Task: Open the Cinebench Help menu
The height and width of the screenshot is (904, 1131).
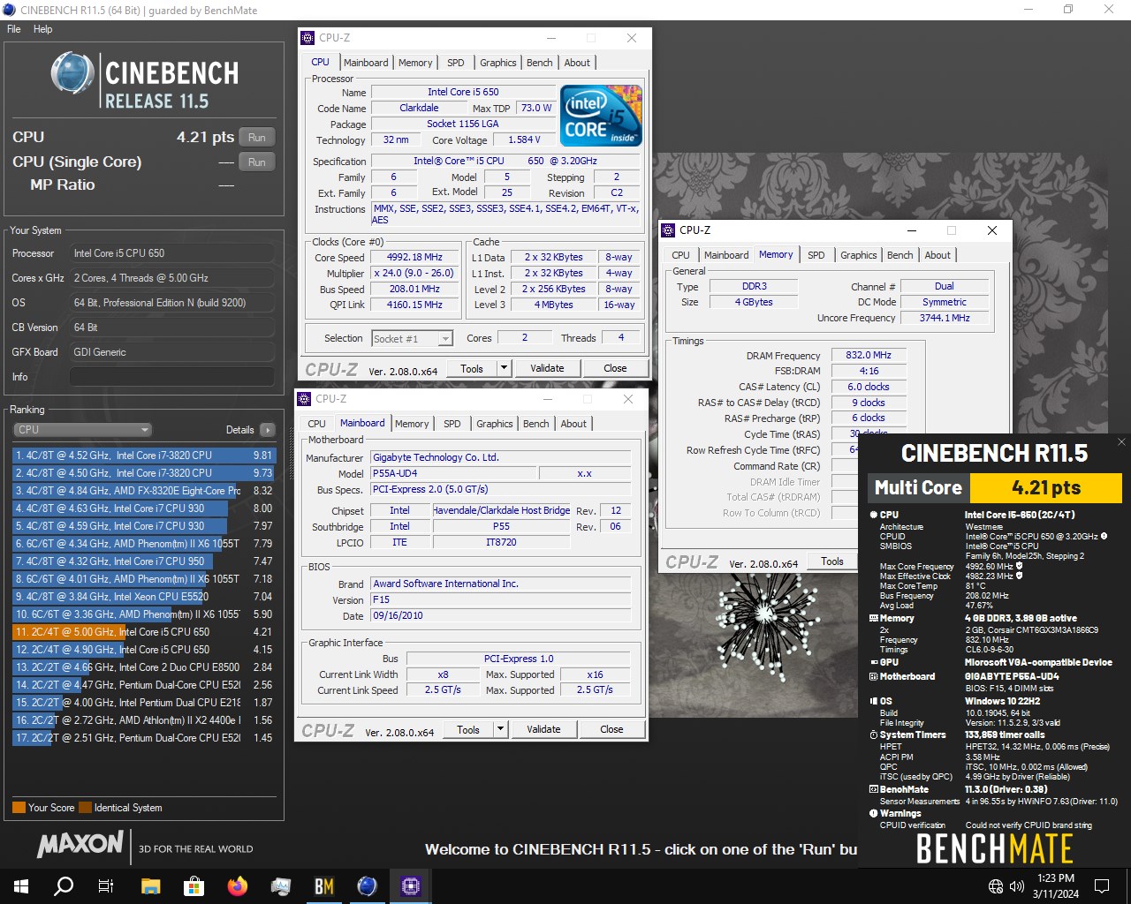Action: pos(43,29)
